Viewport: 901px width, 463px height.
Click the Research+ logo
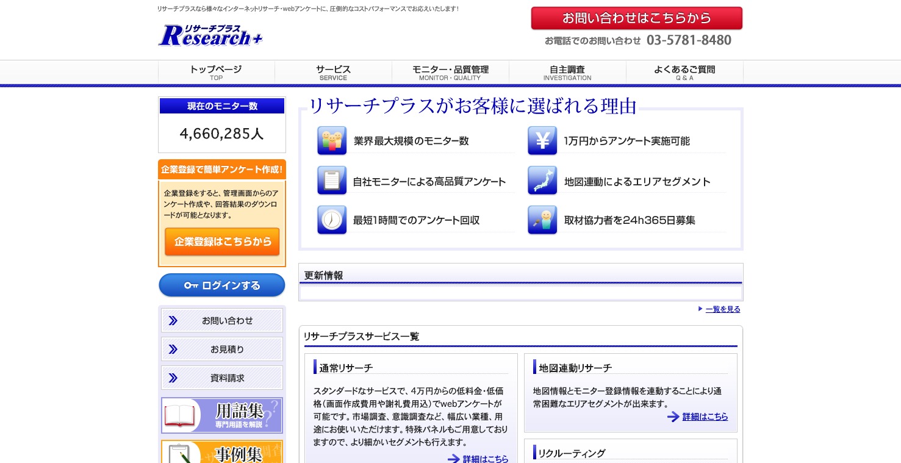(210, 36)
